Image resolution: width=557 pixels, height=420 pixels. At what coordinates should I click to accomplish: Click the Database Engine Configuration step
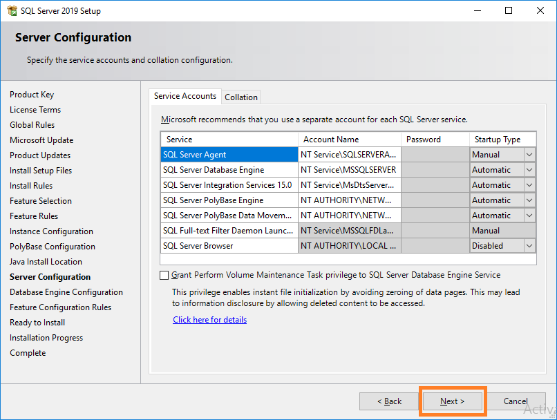66,292
